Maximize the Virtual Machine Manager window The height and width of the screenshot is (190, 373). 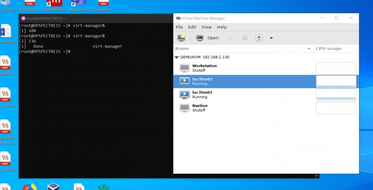point(336,18)
